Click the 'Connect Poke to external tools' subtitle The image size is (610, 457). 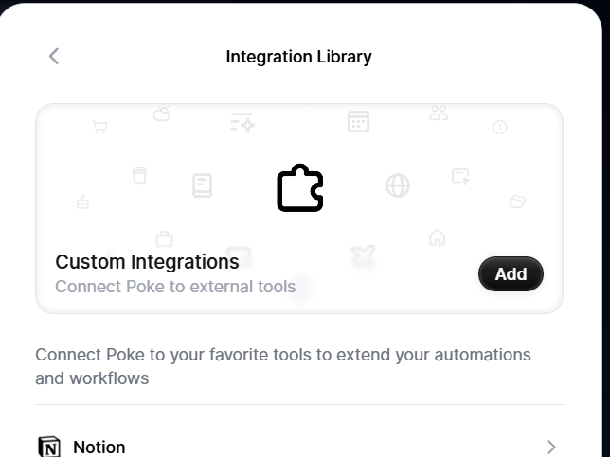[175, 286]
